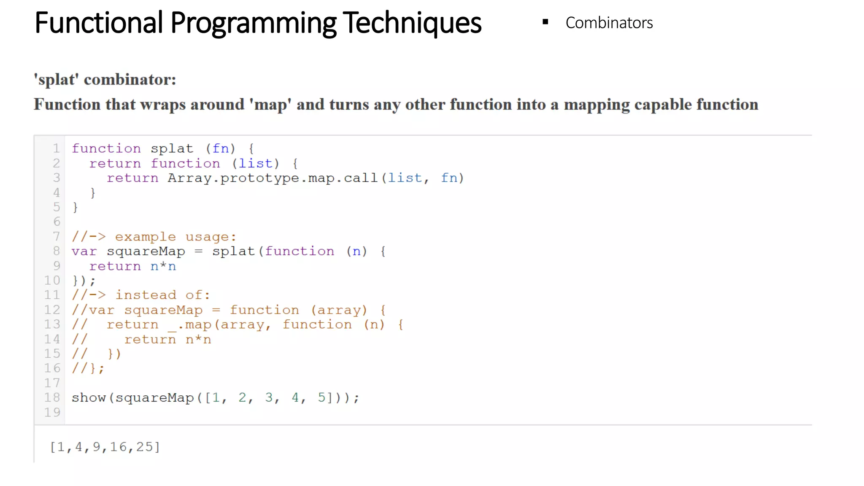864x486 pixels.
Task: Click 'show(squareMap([1, 2, 3, 4, 5]));' line
Action: 215,397
